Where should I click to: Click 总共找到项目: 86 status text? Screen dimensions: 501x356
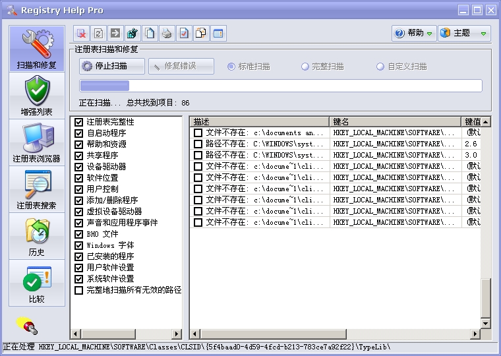tap(158, 103)
